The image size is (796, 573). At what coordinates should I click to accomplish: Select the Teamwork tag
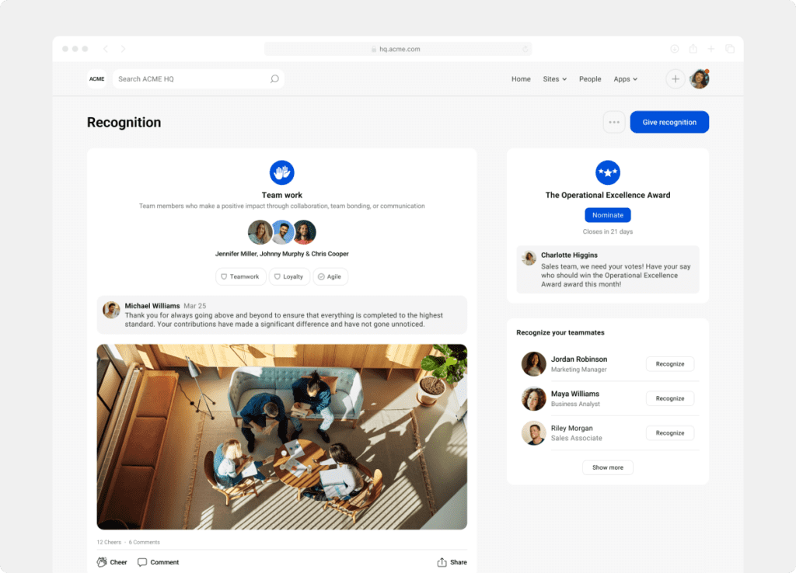coord(241,277)
